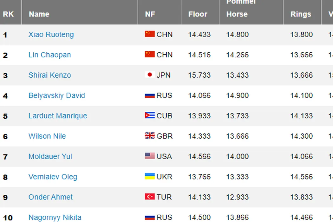Sort by Pommel Horse column header
This screenshot has width=333, height=222.
click(x=237, y=14)
